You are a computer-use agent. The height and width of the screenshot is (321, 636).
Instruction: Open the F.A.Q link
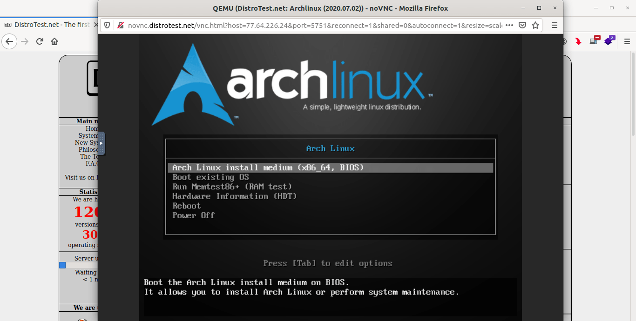point(92,163)
